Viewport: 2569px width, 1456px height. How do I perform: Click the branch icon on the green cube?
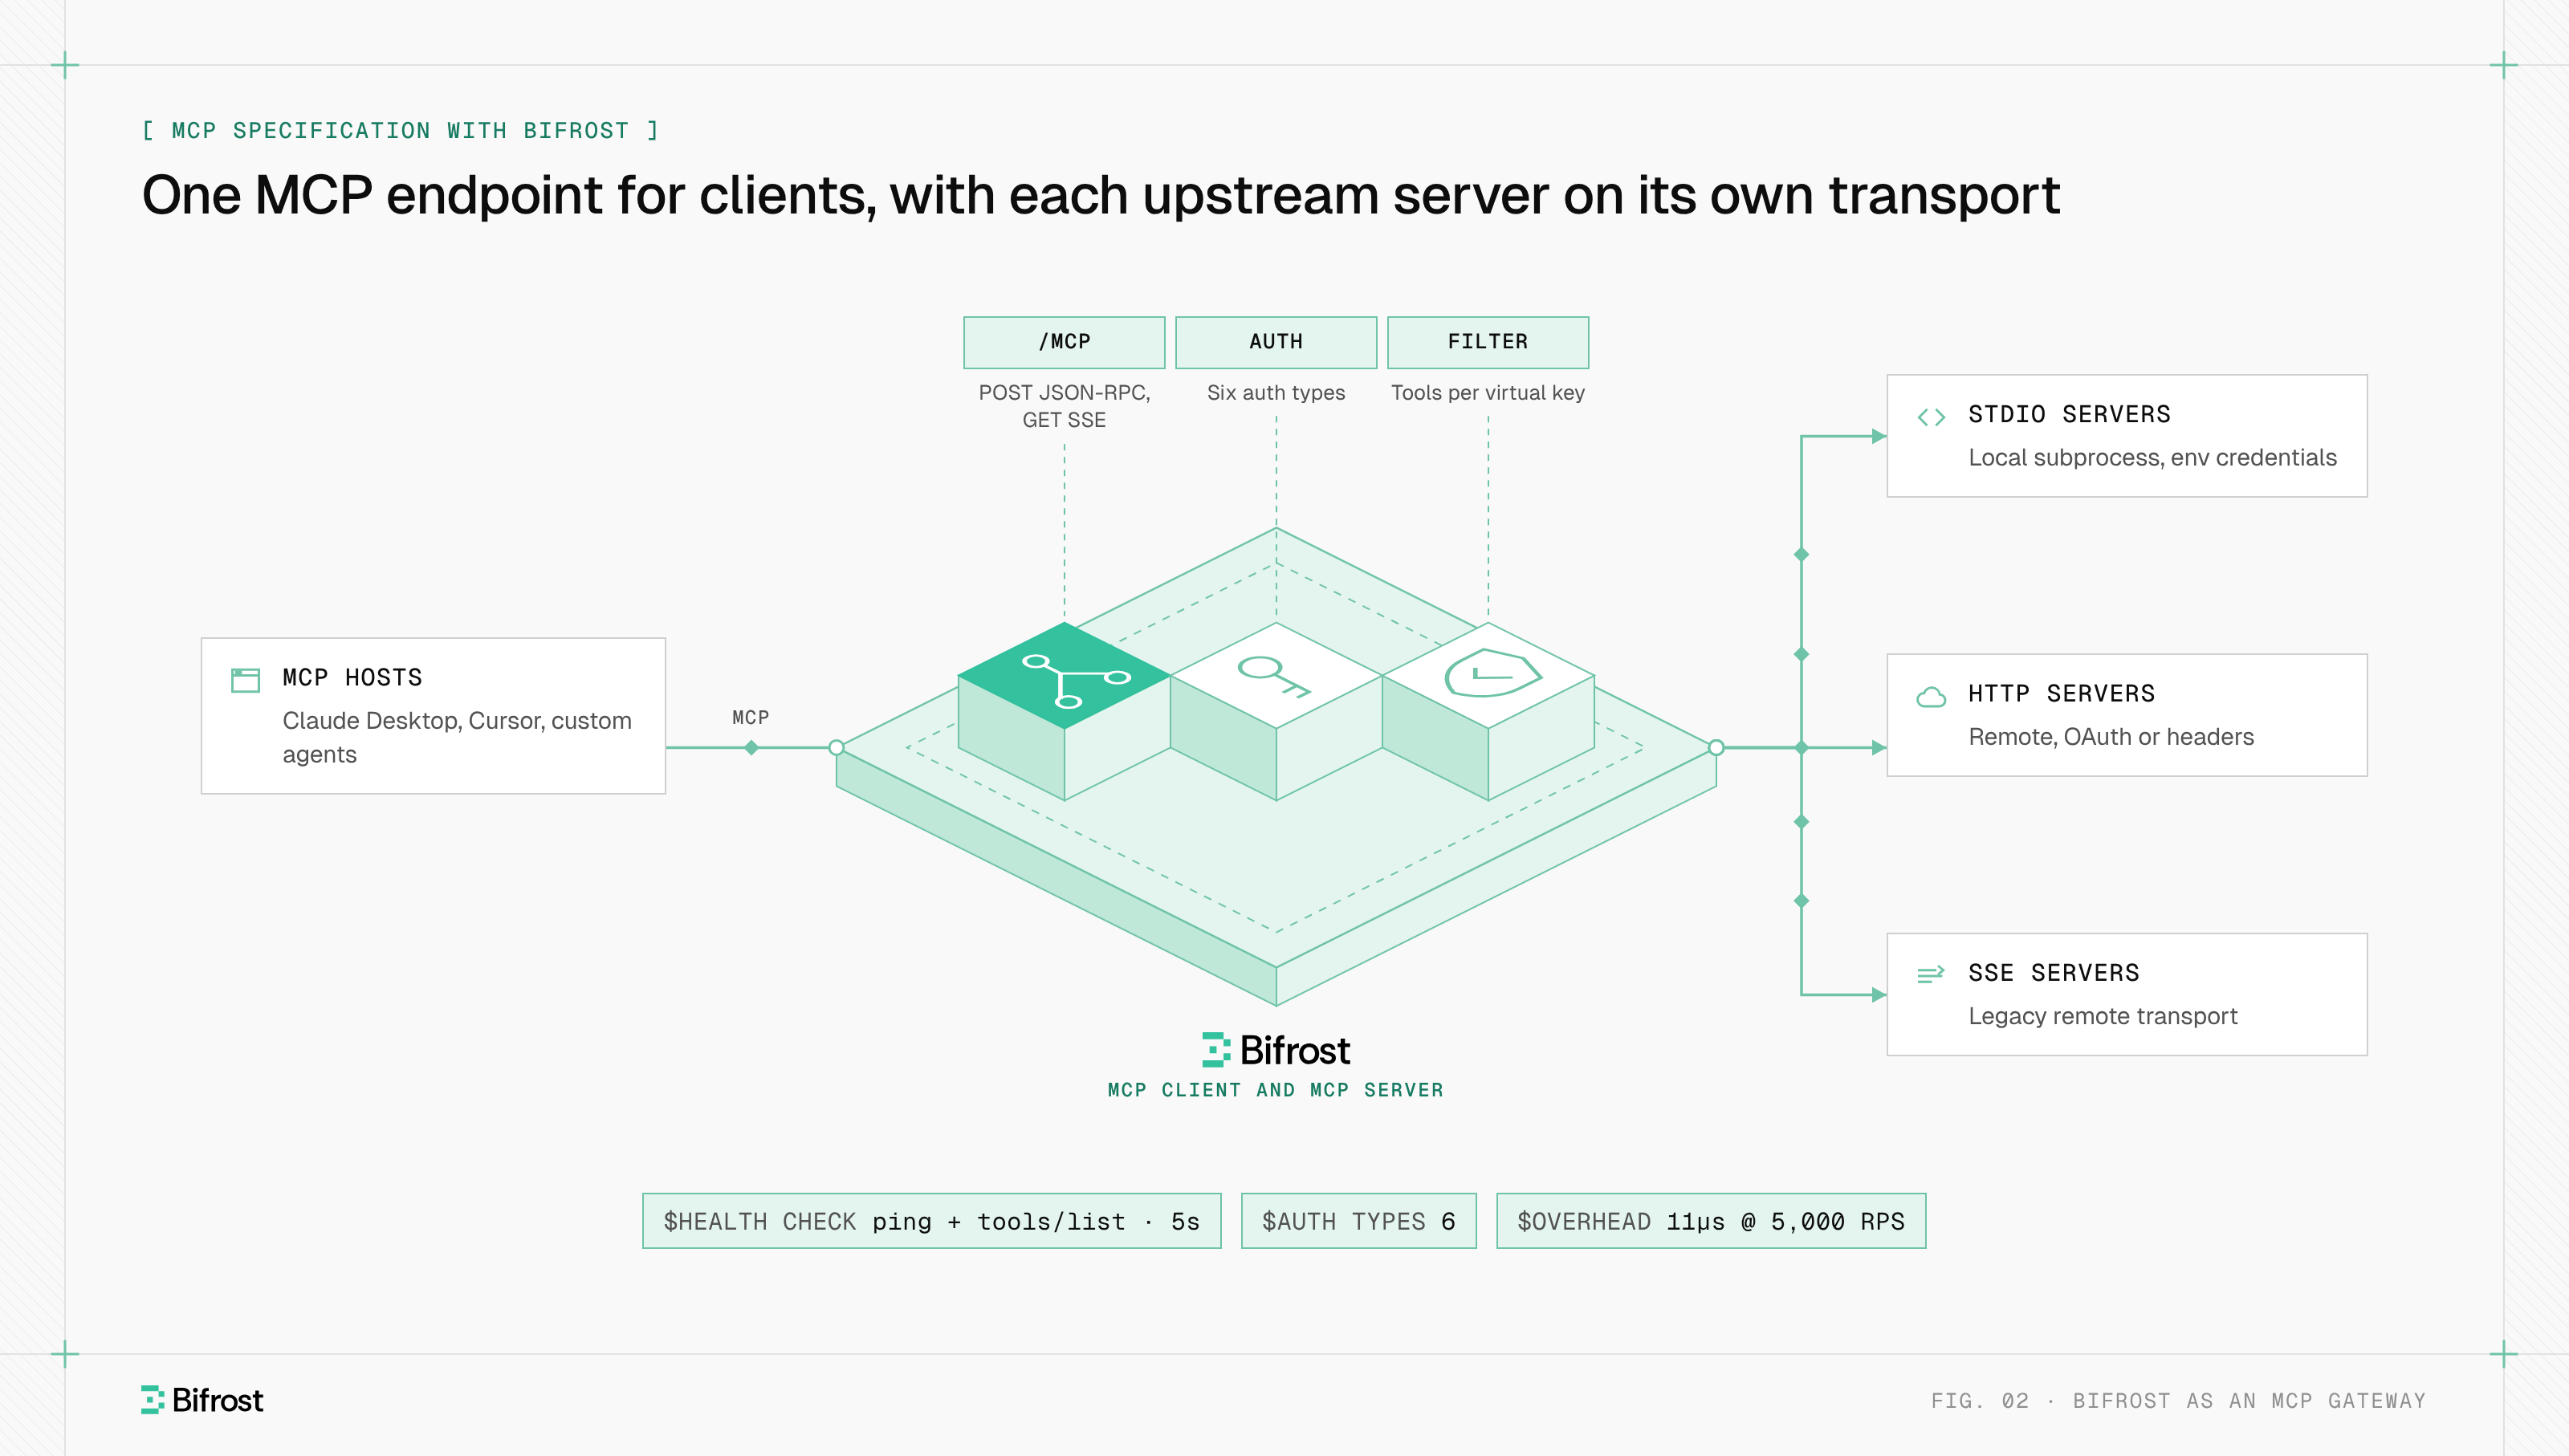point(1076,681)
